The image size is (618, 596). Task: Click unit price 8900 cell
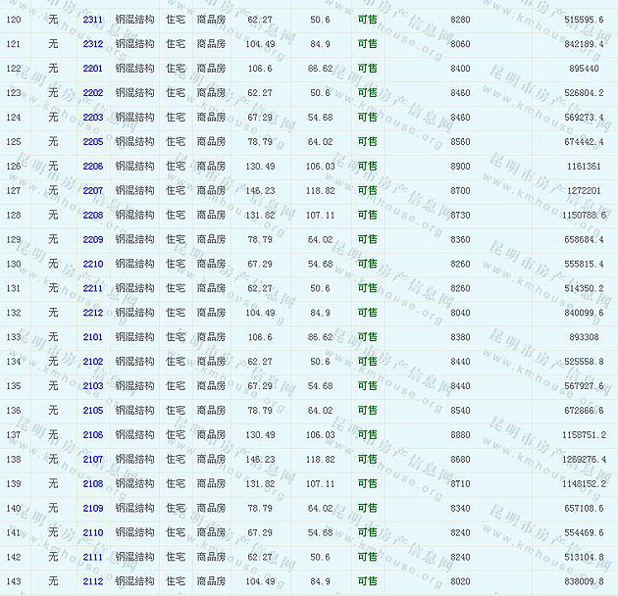pyautogui.click(x=459, y=167)
